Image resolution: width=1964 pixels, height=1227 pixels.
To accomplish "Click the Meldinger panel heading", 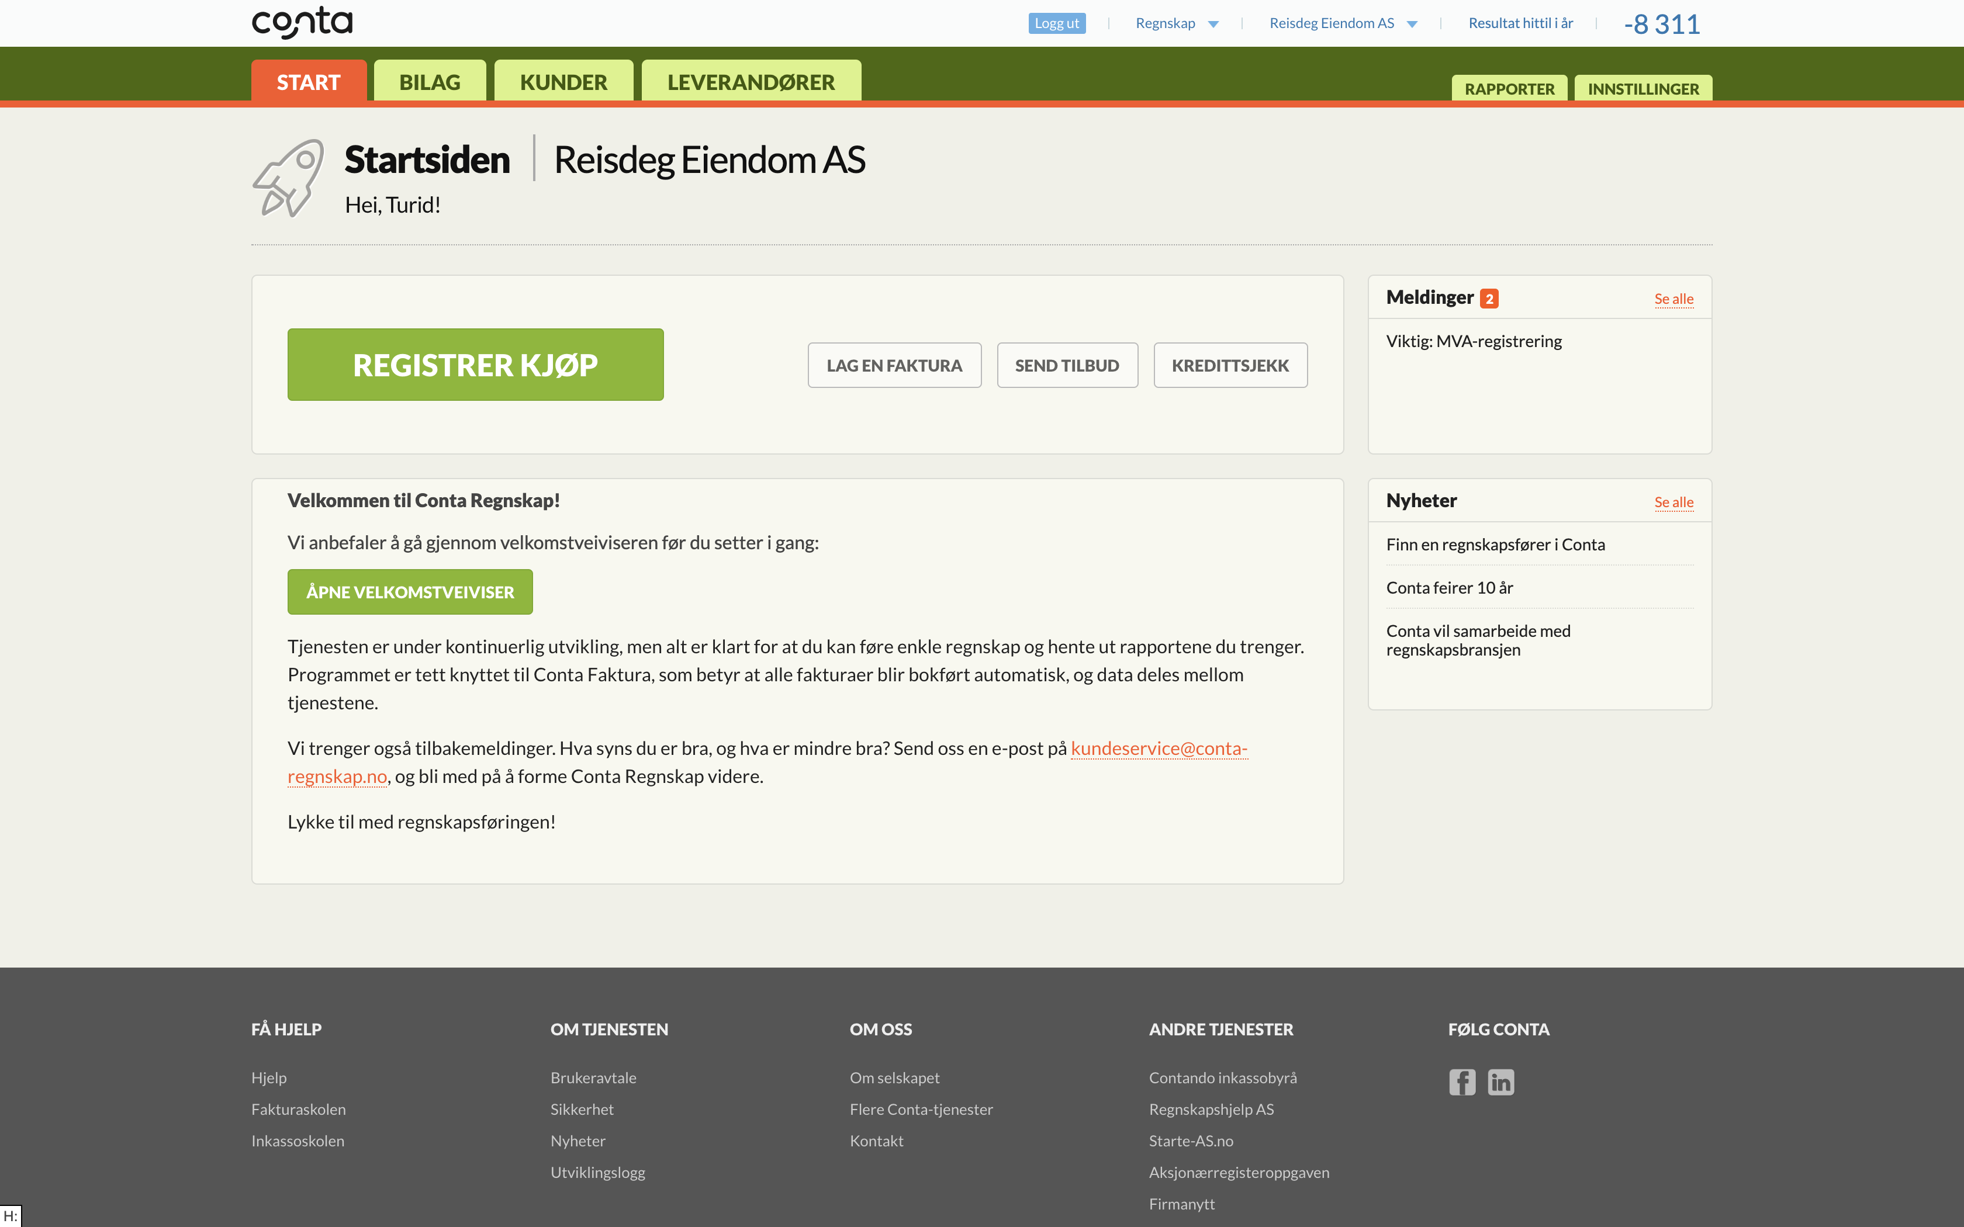I will pyautogui.click(x=1429, y=297).
